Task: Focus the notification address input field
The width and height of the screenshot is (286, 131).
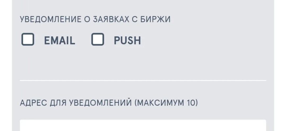Action: 143,126
